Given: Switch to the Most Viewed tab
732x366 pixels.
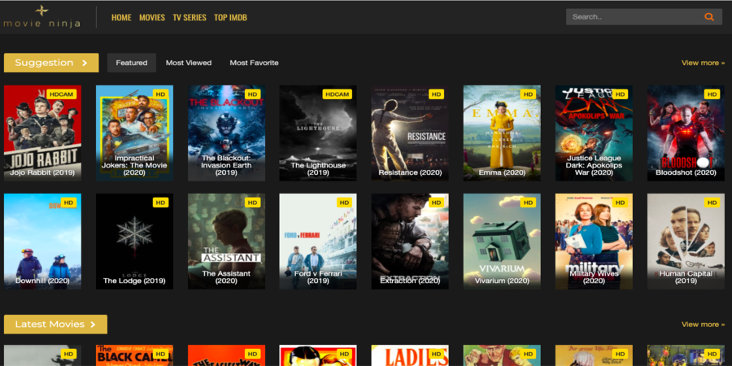Looking at the screenshot, I should (189, 63).
